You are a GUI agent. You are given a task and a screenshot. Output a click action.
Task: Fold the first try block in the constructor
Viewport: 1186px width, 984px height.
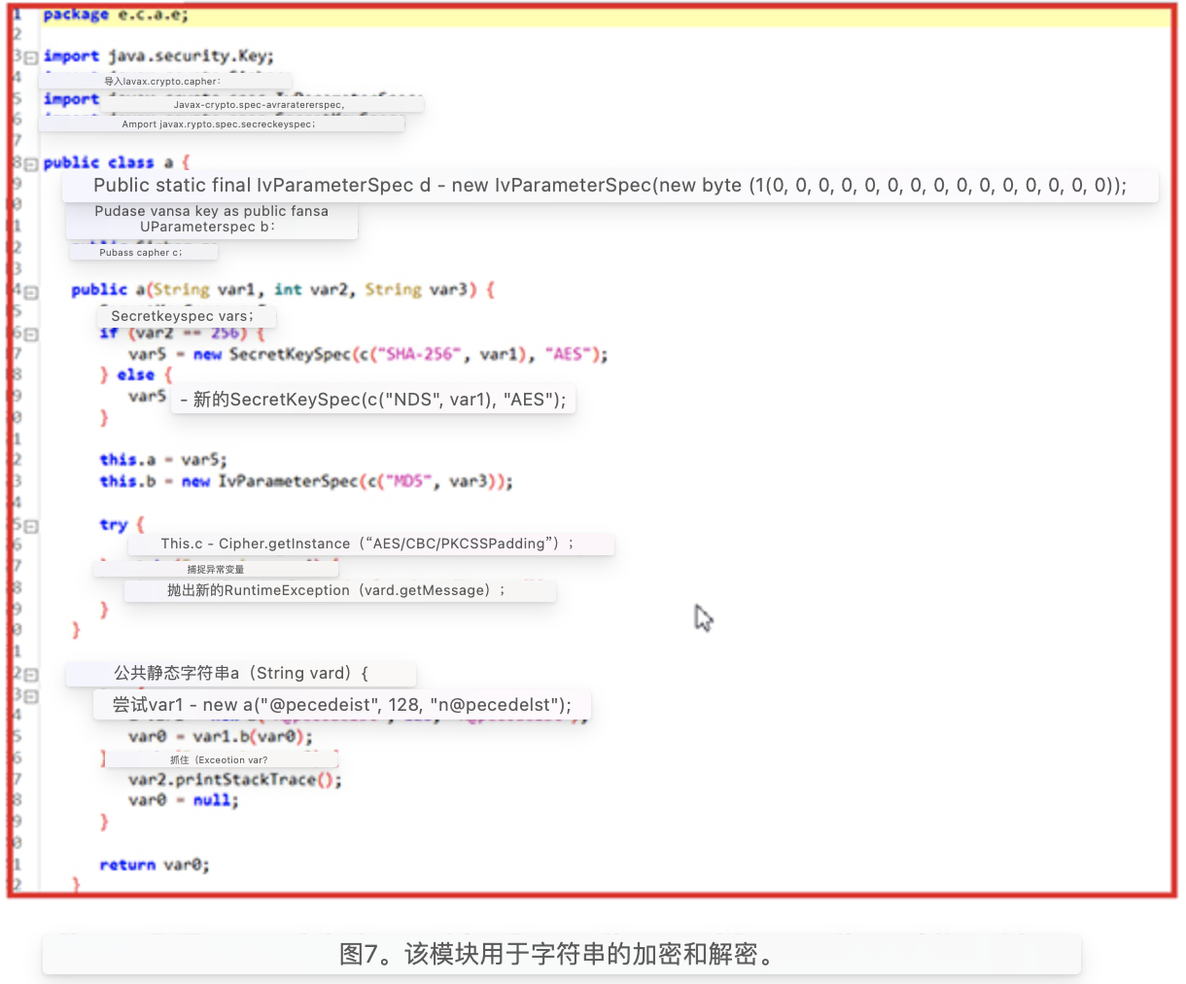[x=31, y=526]
